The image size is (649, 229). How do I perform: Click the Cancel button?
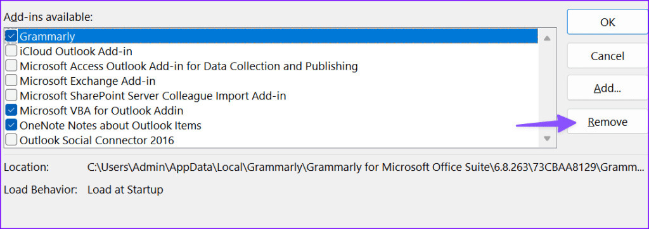pos(608,56)
